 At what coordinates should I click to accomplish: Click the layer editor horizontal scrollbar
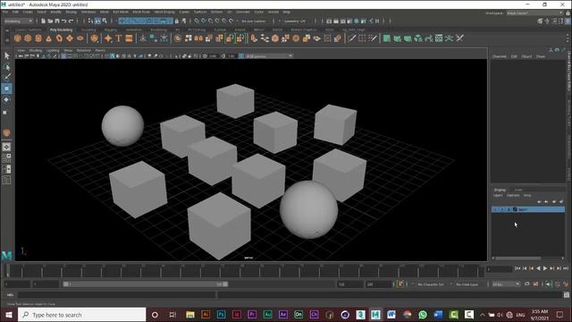point(518,258)
